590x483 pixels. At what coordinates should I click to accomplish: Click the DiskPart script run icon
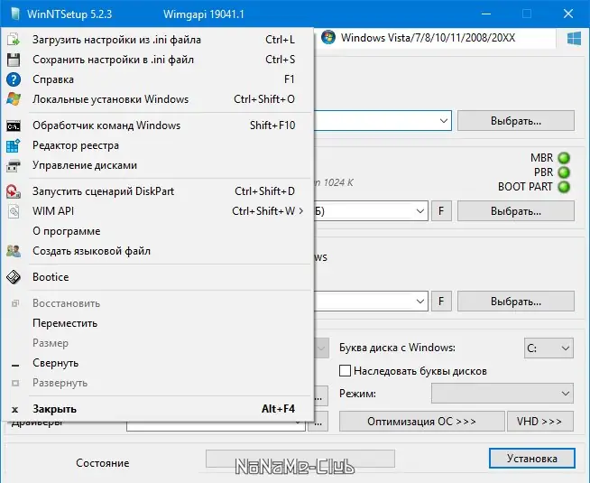14,191
